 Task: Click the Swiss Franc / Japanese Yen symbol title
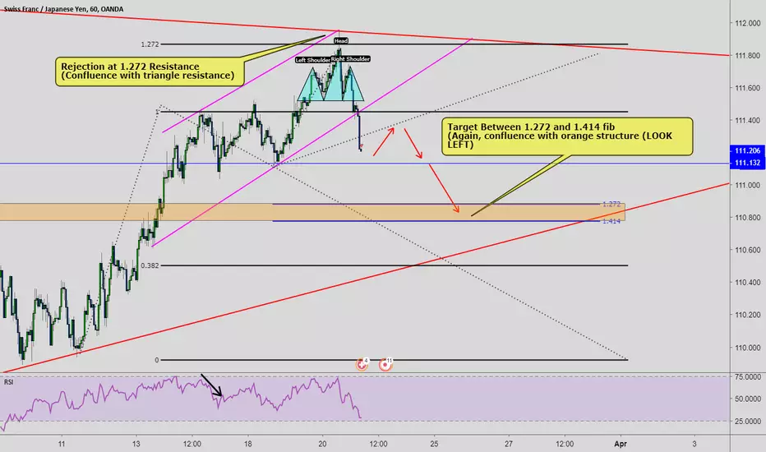(x=63, y=9)
